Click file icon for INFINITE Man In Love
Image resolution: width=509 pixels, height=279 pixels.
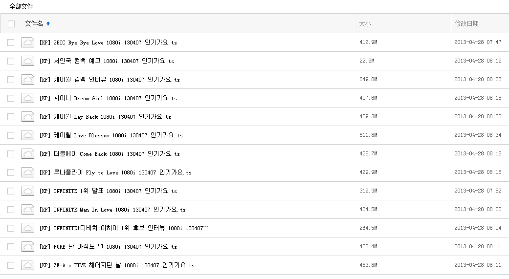27,210
